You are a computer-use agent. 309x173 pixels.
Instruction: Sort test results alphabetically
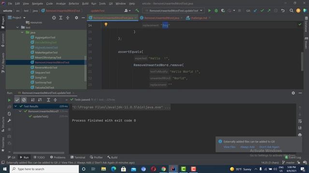click(33, 100)
